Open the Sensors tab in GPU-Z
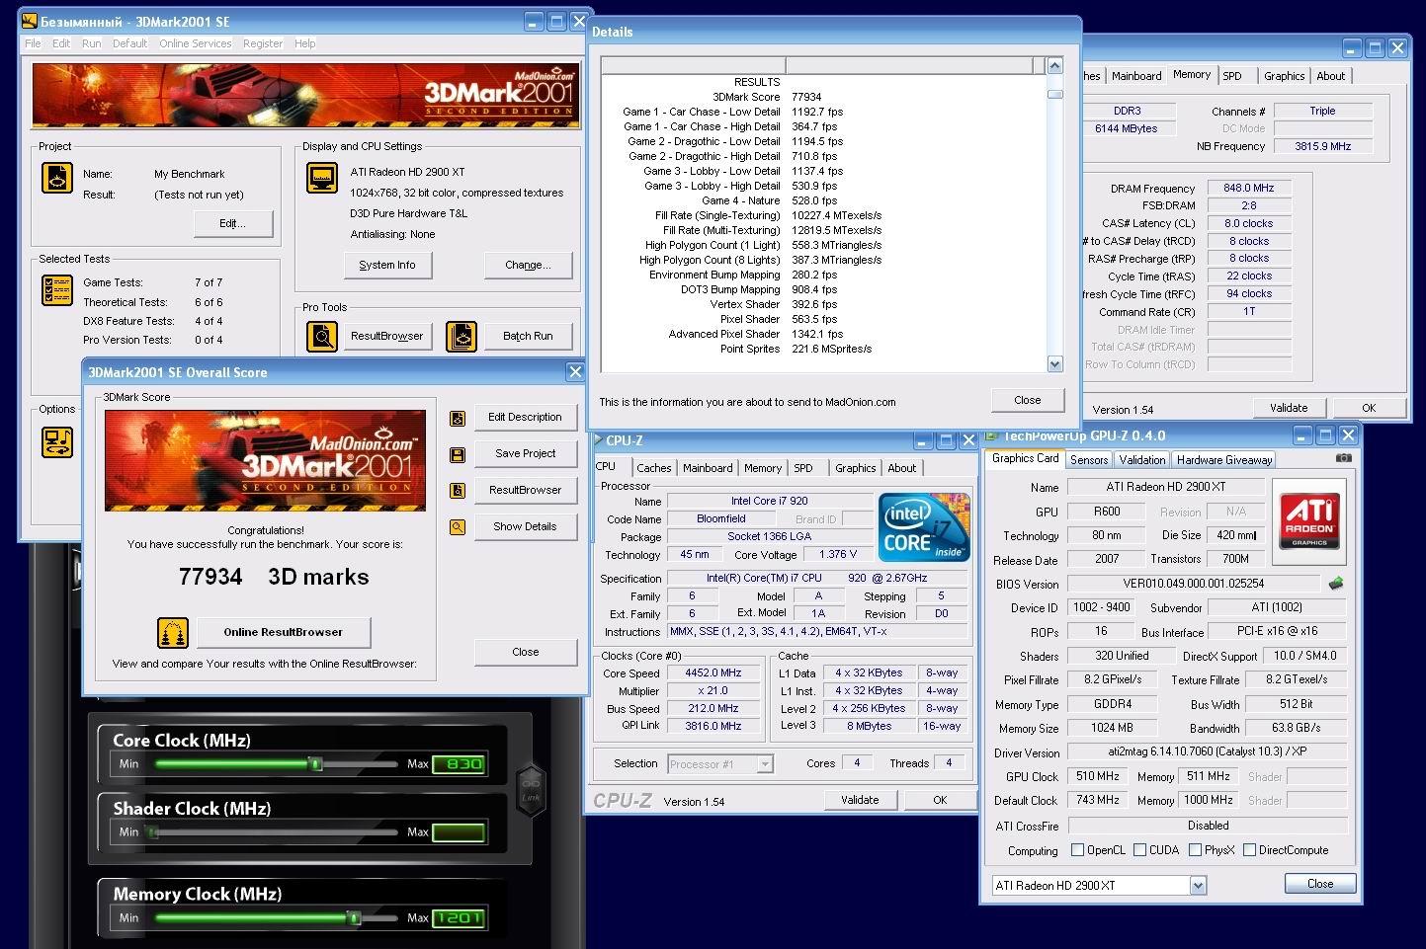The width and height of the screenshot is (1426, 949). (x=1089, y=460)
